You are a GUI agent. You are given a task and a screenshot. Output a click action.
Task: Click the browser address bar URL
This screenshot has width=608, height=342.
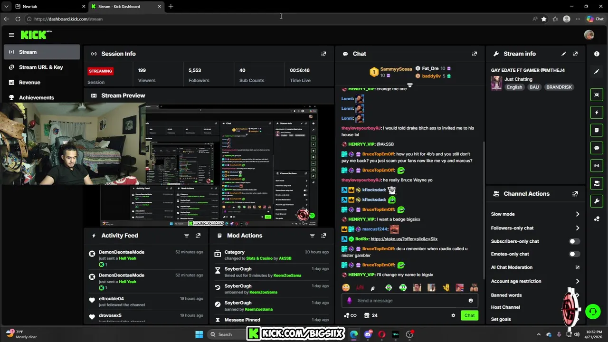tap(68, 19)
